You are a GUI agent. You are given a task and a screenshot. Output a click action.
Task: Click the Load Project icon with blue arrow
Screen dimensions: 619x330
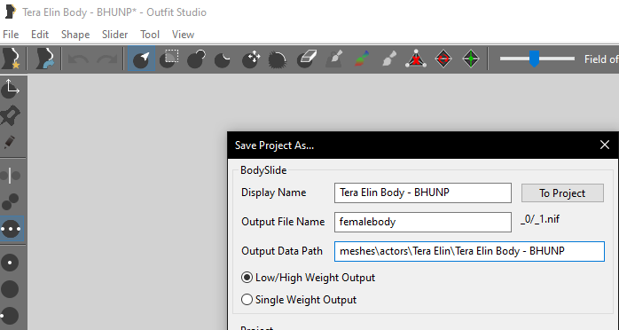pyautogui.click(x=44, y=59)
